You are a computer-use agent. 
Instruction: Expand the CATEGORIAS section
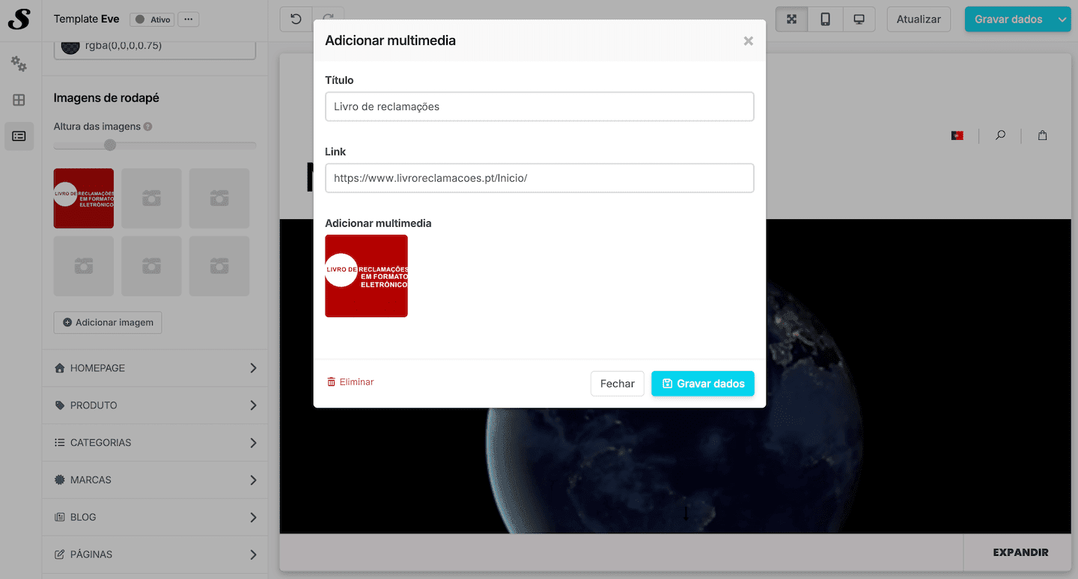(155, 443)
